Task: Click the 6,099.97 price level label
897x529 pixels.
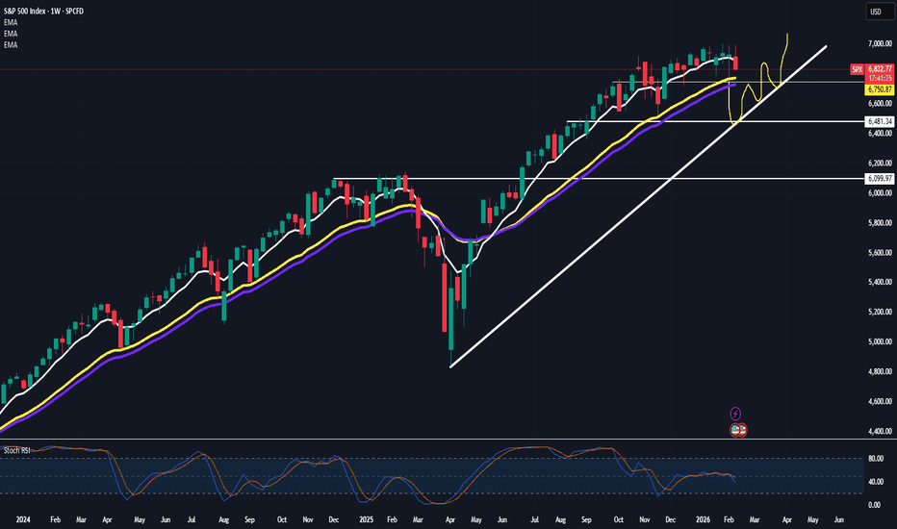Action: [x=877, y=179]
